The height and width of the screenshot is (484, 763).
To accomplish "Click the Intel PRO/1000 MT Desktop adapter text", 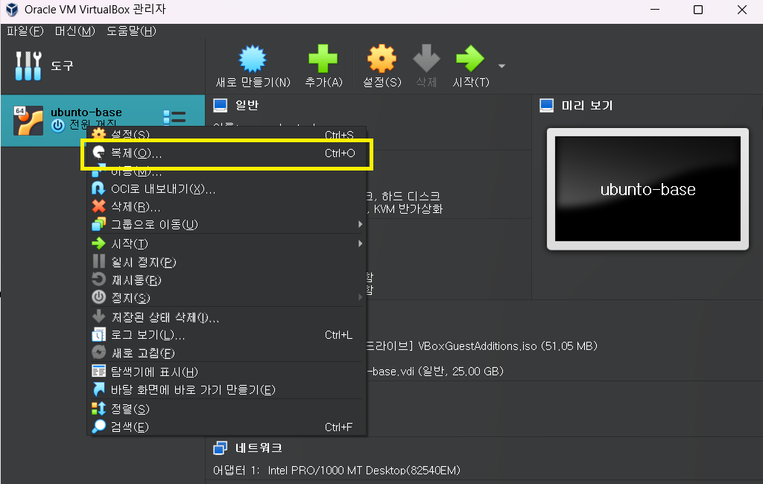I will coord(364,471).
